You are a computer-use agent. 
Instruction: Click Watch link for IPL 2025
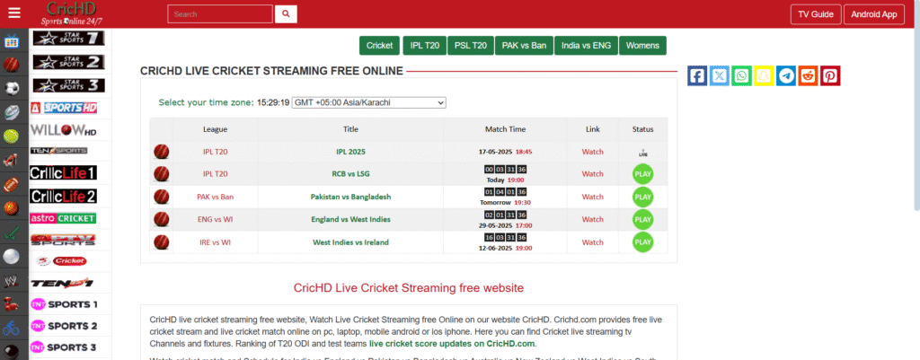click(593, 152)
